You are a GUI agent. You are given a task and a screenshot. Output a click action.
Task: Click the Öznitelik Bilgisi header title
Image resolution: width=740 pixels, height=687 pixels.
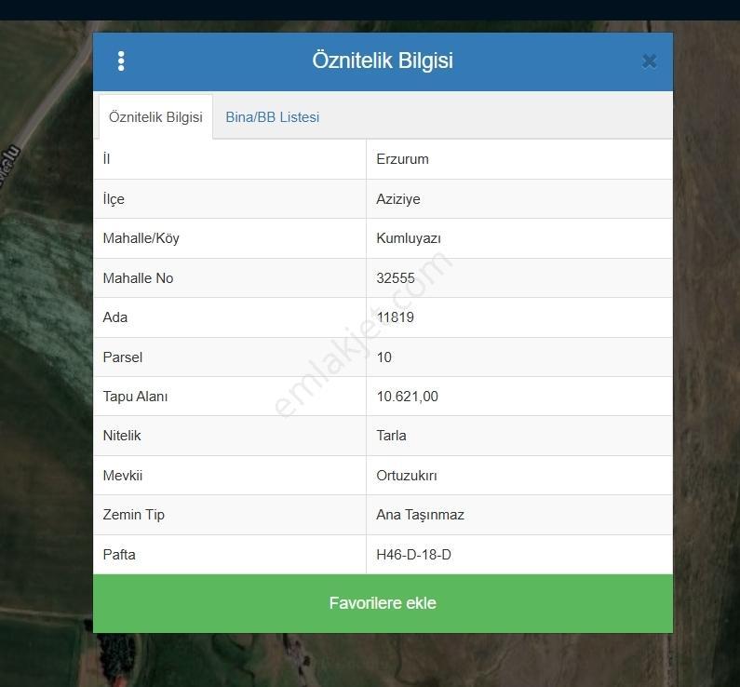[383, 61]
